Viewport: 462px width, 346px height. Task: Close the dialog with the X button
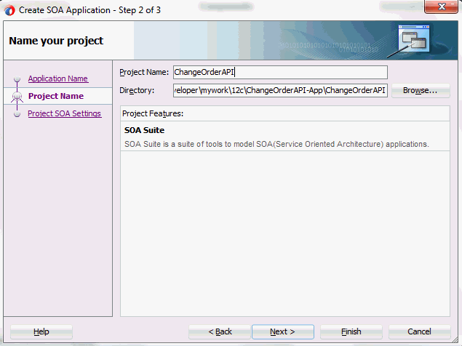click(x=441, y=7)
